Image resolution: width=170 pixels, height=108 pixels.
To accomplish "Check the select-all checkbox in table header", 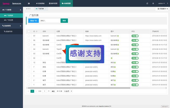I will [29, 31].
